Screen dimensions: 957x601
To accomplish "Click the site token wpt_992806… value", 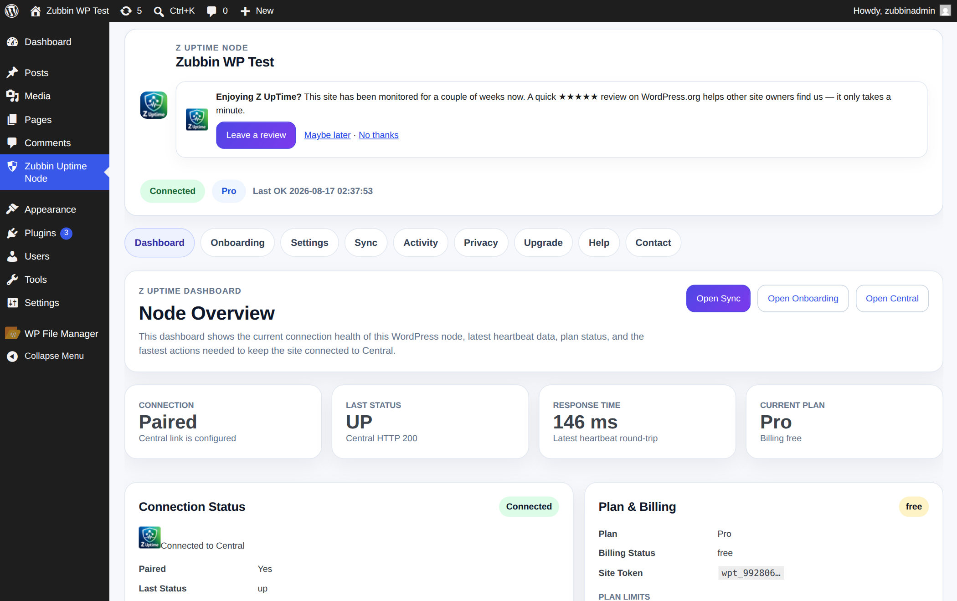I will 751,573.
